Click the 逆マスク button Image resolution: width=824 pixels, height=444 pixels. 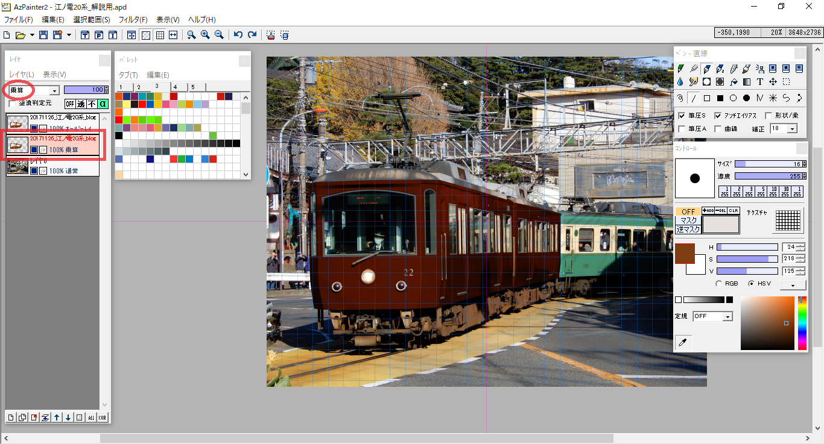coord(688,229)
